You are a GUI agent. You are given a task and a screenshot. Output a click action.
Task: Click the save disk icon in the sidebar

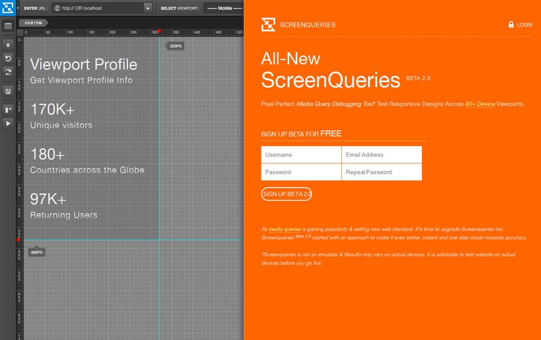click(8, 91)
